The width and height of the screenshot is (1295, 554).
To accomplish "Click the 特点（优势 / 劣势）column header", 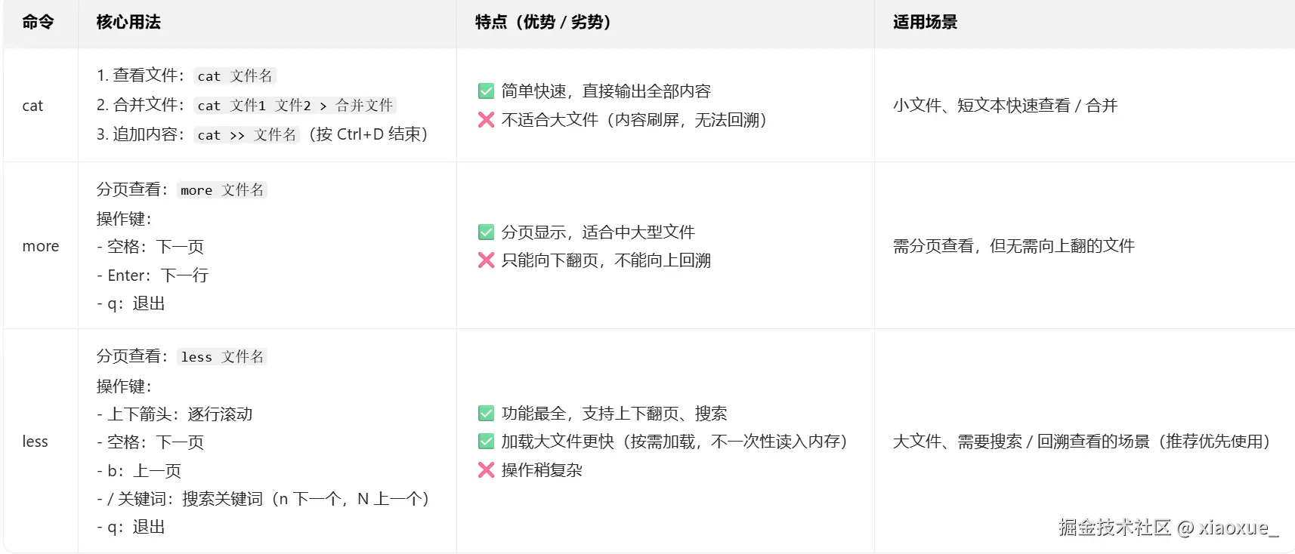I will coord(542,22).
